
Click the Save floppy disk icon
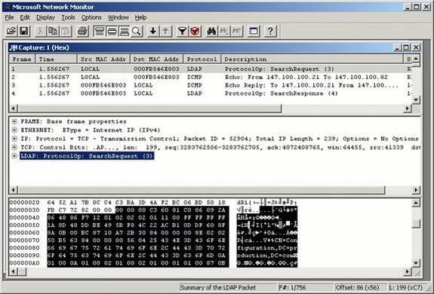click(x=24, y=31)
